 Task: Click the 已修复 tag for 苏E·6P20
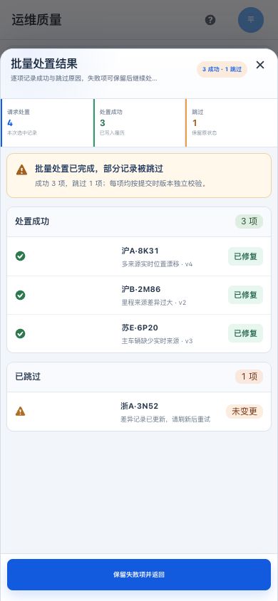tap(245, 333)
